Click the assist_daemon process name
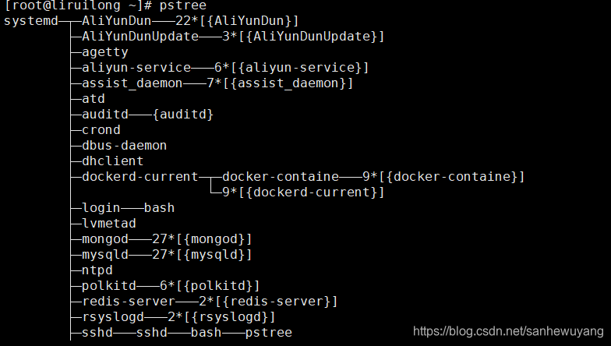Viewport: 611px width, 346px height. point(132,83)
